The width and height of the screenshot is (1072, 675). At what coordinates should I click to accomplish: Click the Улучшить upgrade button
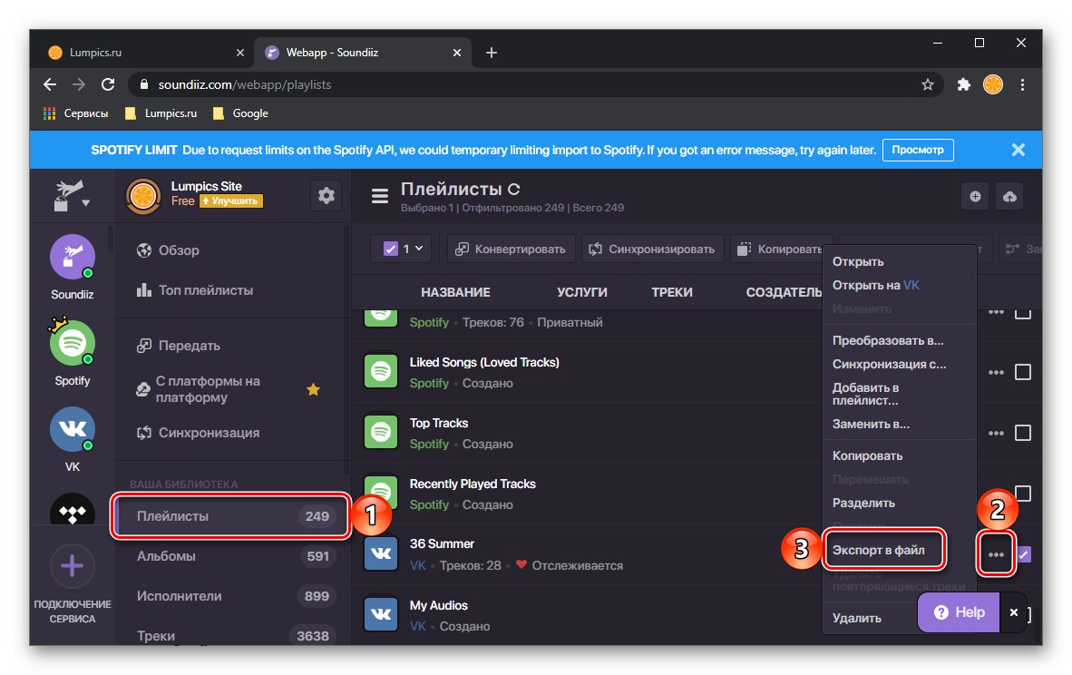231,201
